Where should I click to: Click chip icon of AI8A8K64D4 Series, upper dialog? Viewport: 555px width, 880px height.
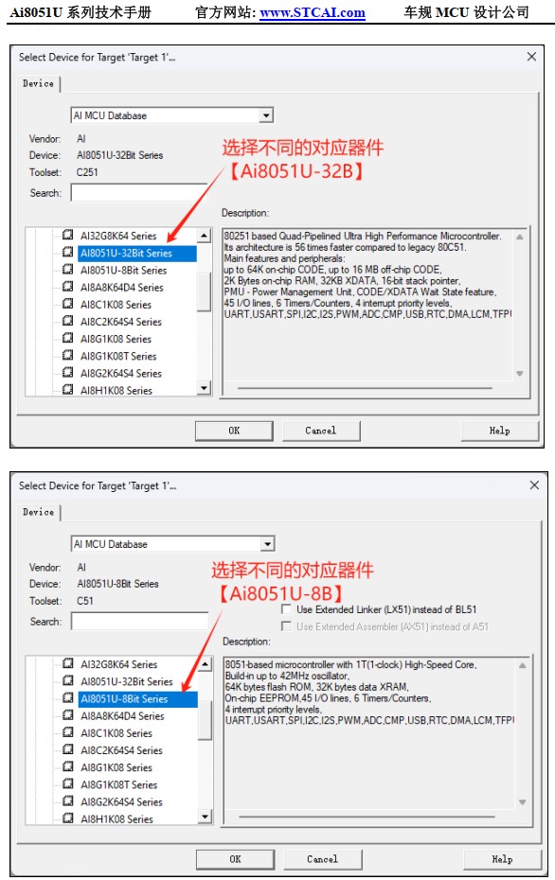[68, 287]
